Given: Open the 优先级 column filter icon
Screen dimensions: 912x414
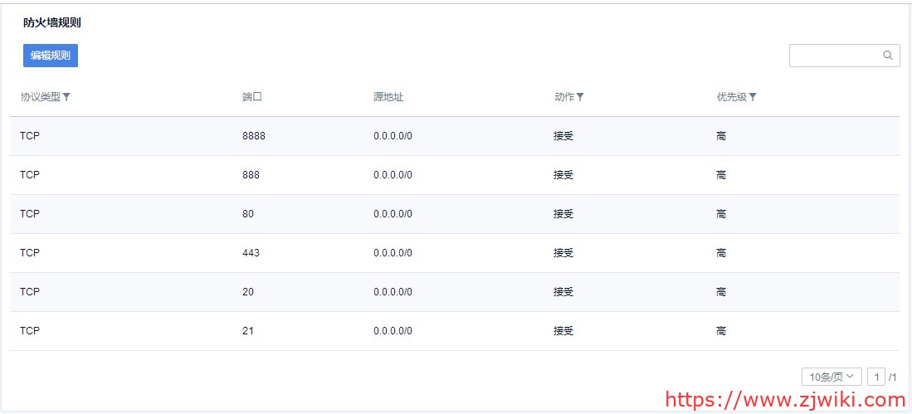Looking at the screenshot, I should click(x=753, y=97).
